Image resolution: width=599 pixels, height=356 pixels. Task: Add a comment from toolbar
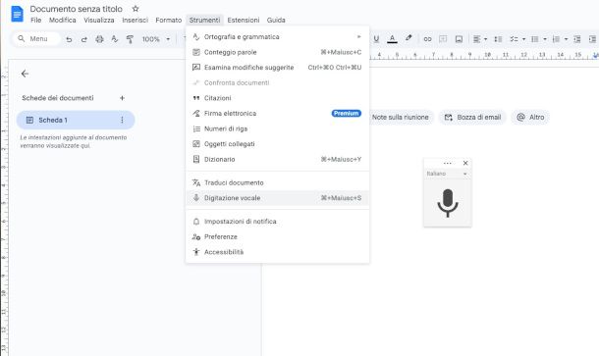click(x=443, y=39)
